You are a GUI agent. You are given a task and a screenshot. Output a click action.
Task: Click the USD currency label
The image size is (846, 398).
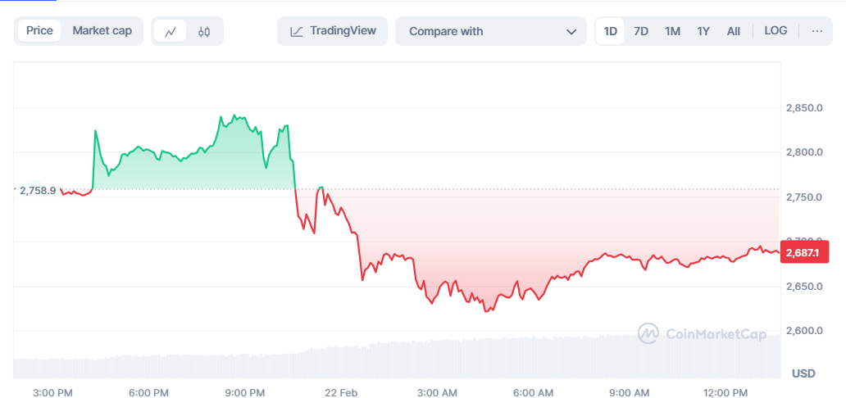[x=803, y=373]
